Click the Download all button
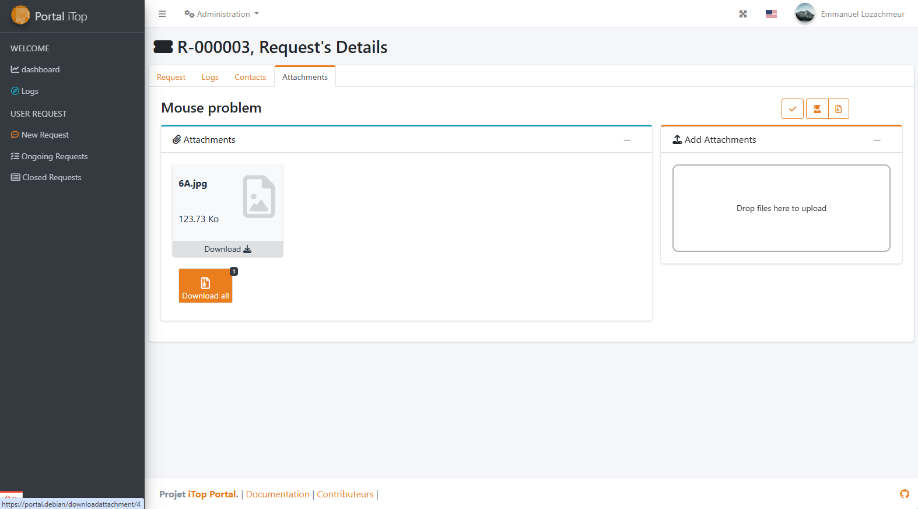The image size is (918, 509). tap(205, 286)
